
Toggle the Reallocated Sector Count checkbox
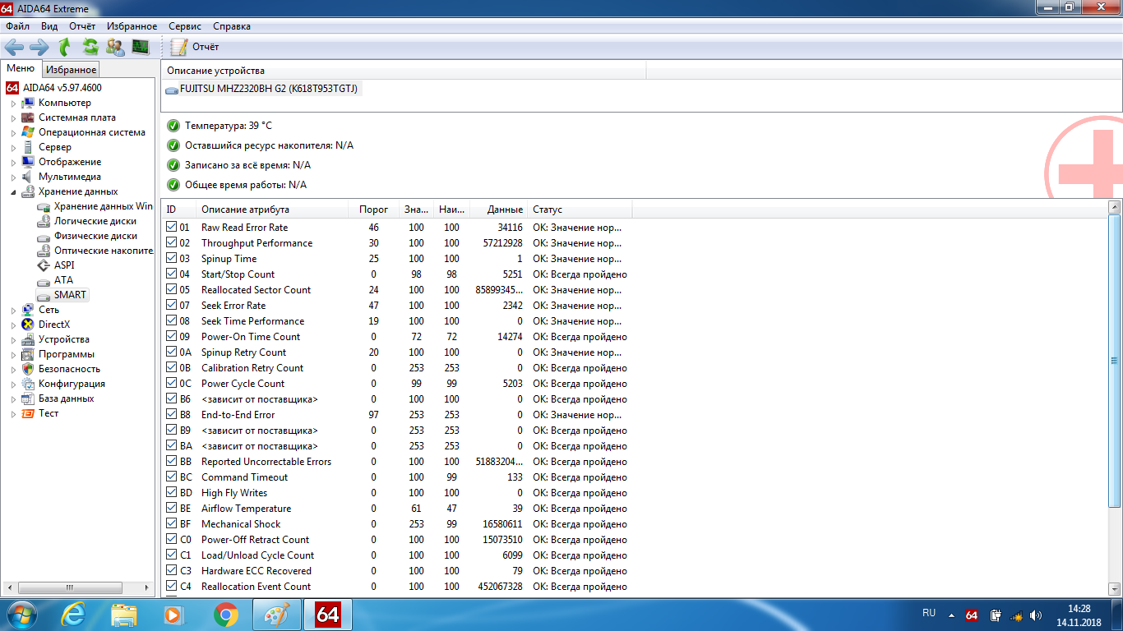click(x=171, y=289)
